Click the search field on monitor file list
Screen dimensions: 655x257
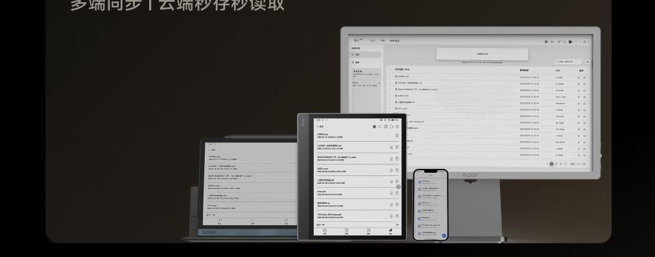568,61
